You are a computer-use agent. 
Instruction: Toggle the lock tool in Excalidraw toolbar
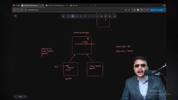click(63, 16)
